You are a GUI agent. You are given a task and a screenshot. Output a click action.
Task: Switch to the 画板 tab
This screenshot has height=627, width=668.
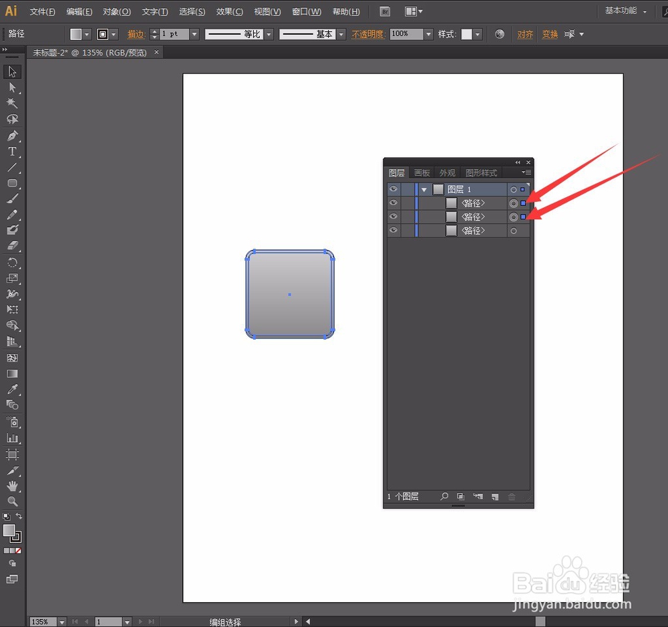pyautogui.click(x=422, y=172)
